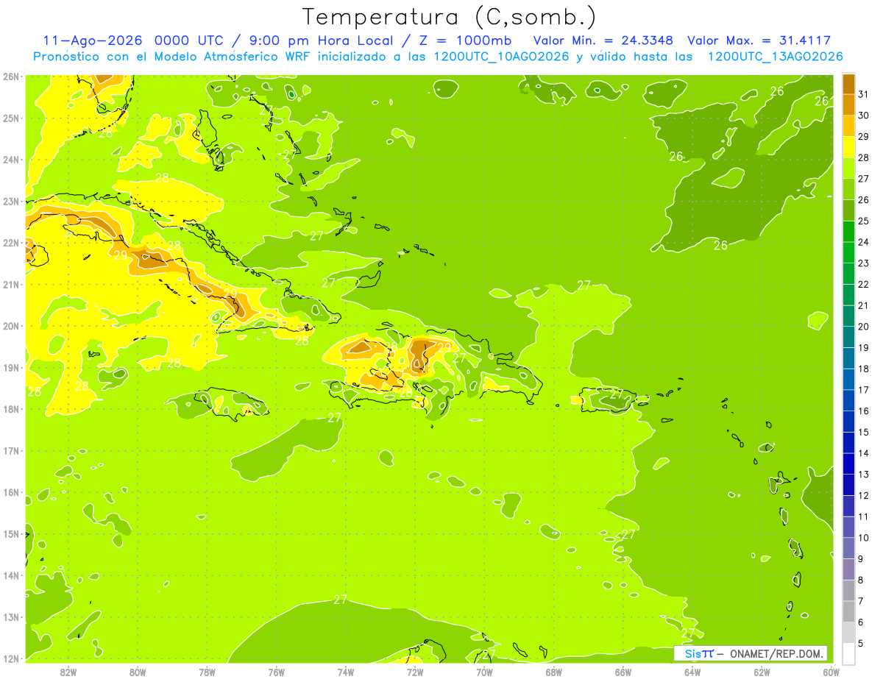Click the '20N' latitude axis label
The height and width of the screenshot is (682, 883).
[11, 326]
